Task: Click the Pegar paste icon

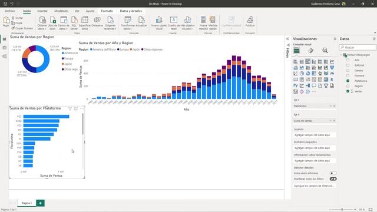Action: pos(6,20)
